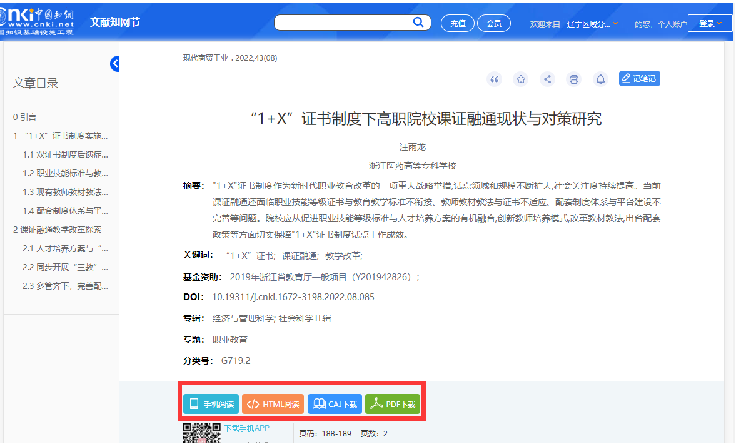Click the 手机阅读 button
Viewport: 736px width, 444px height.
click(211, 404)
